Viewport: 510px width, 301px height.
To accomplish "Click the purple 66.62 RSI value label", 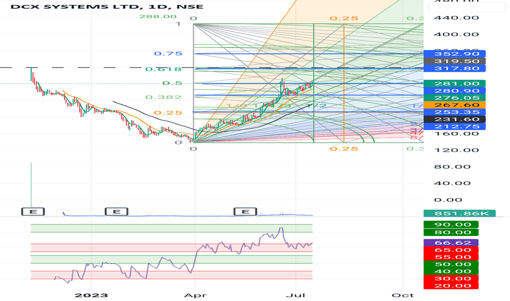I will (x=451, y=243).
